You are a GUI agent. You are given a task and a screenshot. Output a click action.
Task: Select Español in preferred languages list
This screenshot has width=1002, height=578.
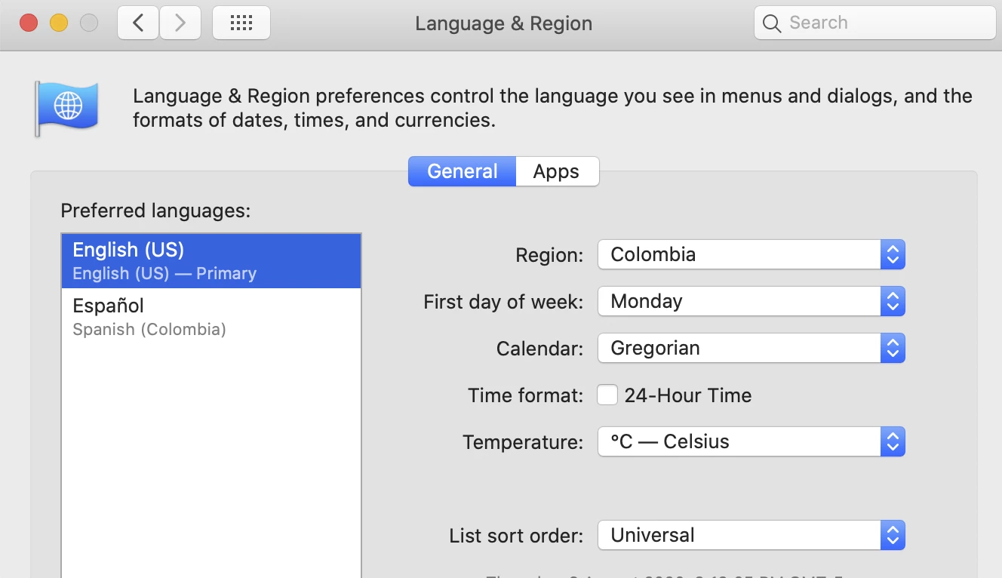(x=211, y=316)
